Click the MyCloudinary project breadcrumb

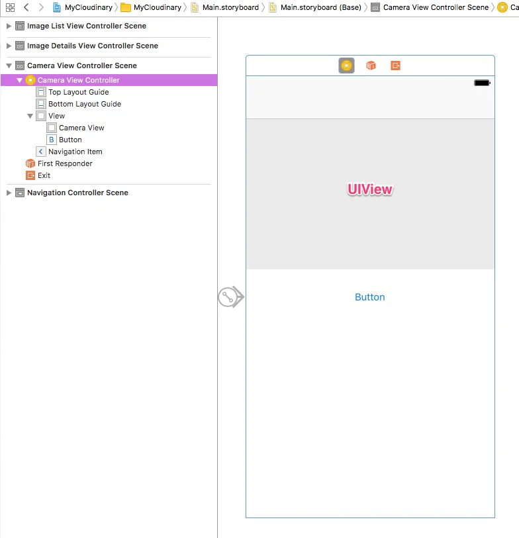[83, 7]
